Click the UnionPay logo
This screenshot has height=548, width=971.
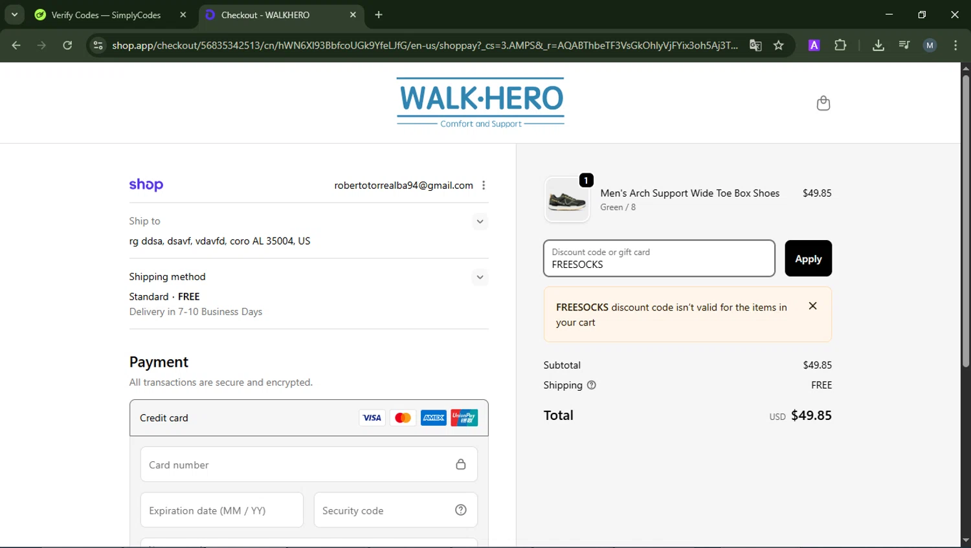pos(464,418)
